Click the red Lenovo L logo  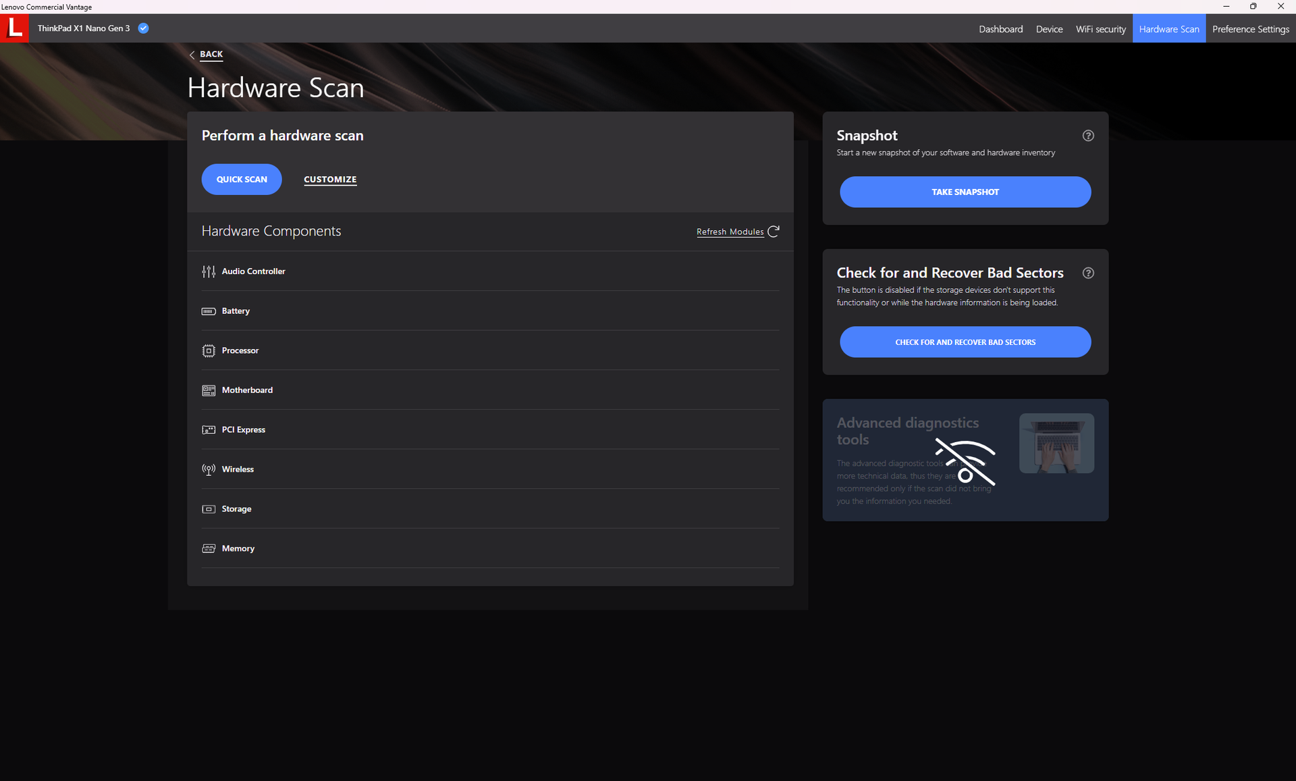coord(14,28)
